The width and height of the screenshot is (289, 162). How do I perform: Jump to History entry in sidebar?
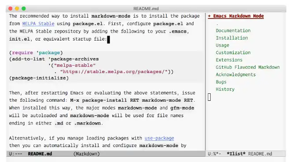225,89
